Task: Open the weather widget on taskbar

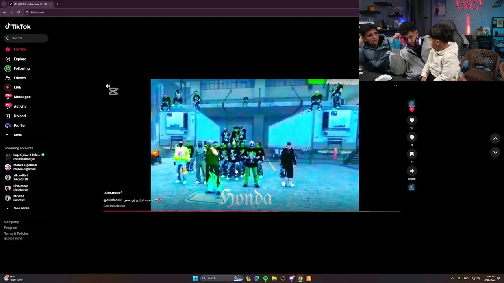Action: [14, 278]
